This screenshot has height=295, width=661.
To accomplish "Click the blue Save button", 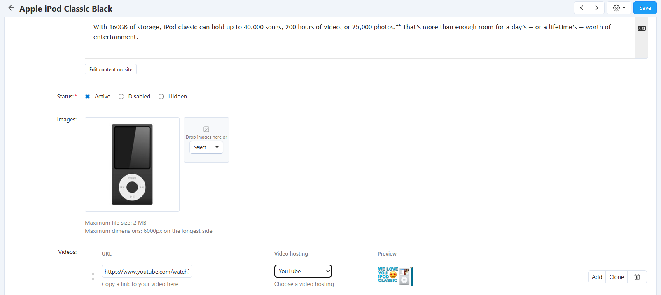I will point(645,8).
